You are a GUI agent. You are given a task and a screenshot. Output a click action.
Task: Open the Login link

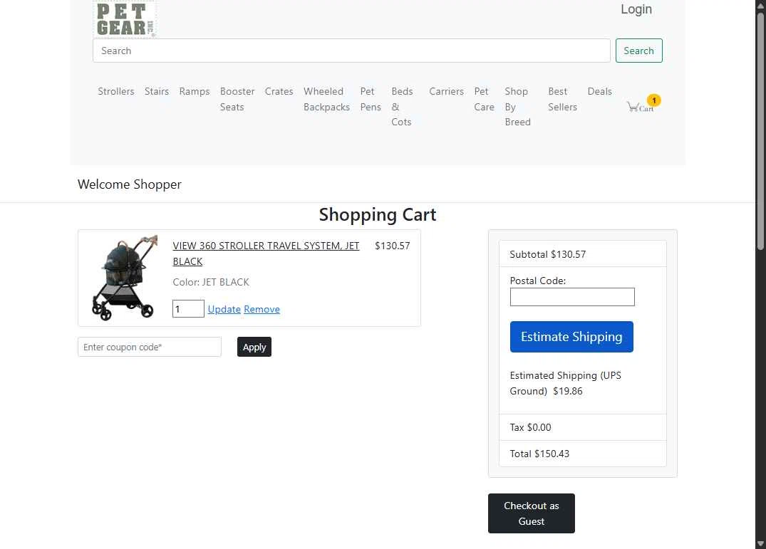pos(636,9)
